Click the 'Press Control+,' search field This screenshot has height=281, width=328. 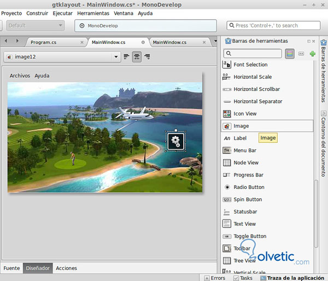coord(273,25)
